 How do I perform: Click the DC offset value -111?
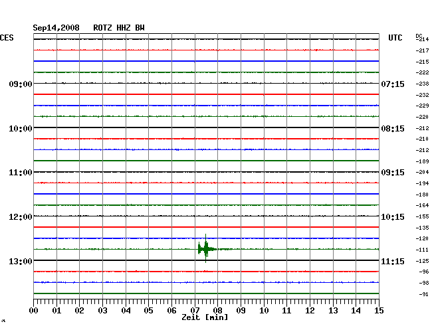(422, 250)
